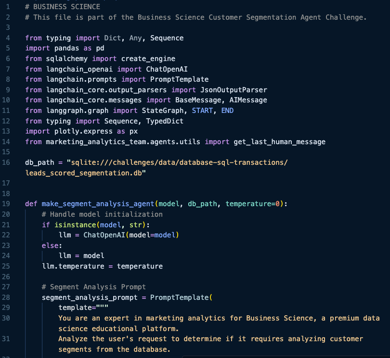The height and width of the screenshot is (358, 390).
Task: Click line number 4 in the gutter
Action: (8, 38)
